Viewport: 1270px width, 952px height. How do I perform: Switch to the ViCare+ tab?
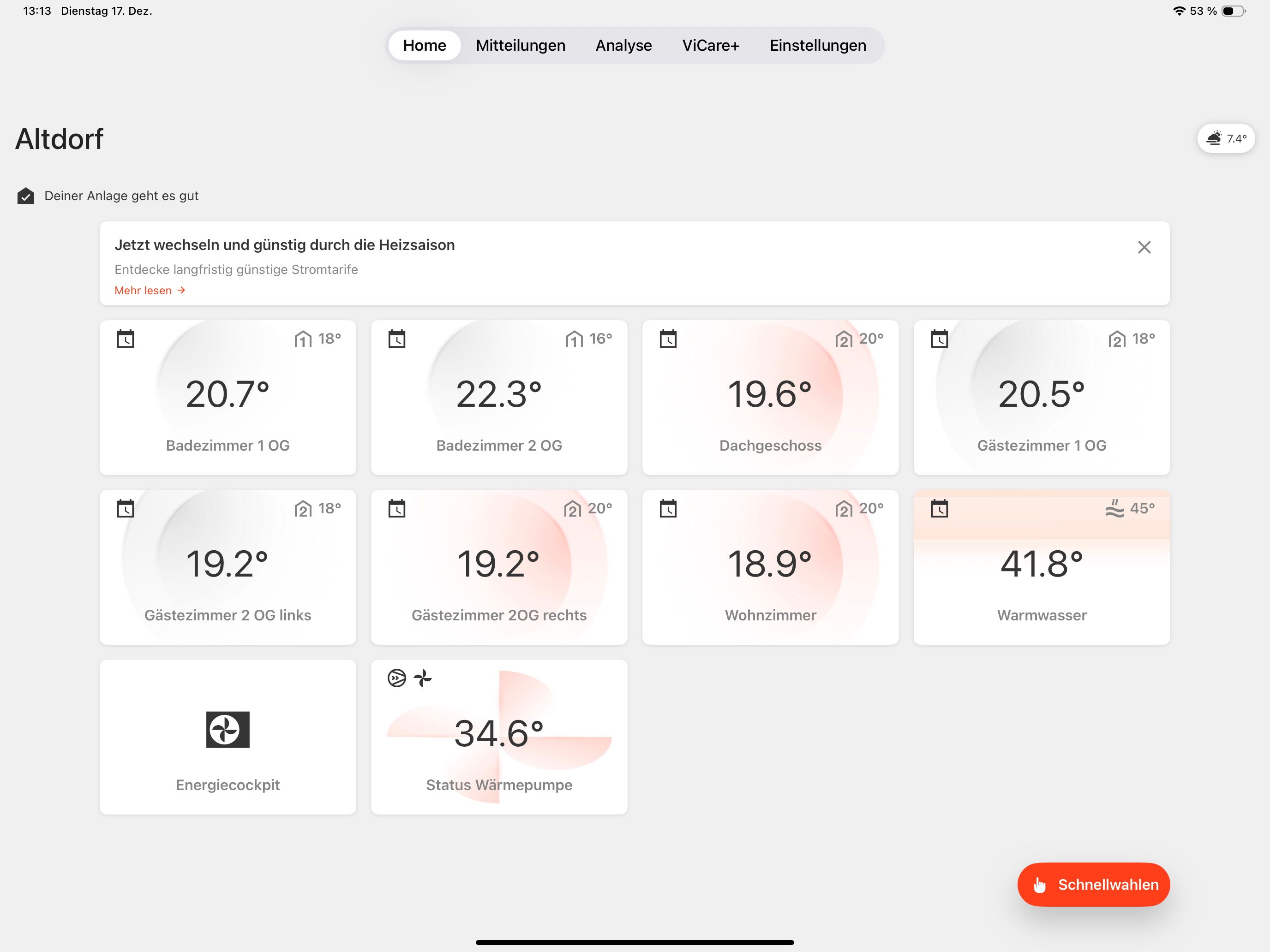point(711,45)
